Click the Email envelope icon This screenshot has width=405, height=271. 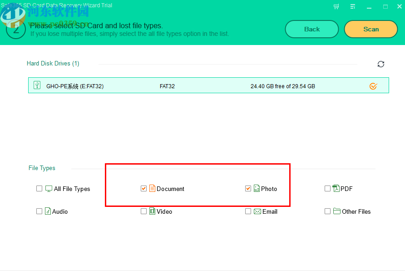(257, 211)
